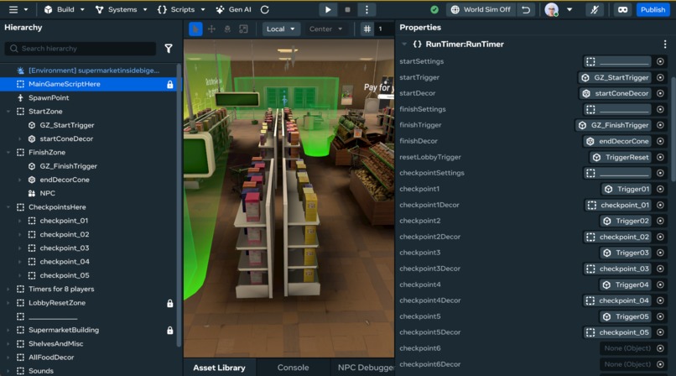The image size is (676, 376).
Task: Collapse the CheckpointsHere group
Action: click(x=8, y=207)
